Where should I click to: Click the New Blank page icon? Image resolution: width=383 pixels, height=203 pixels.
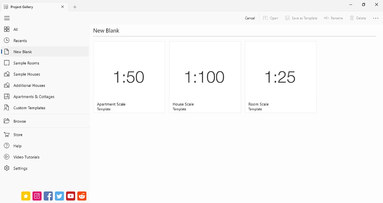pyautogui.click(x=7, y=52)
